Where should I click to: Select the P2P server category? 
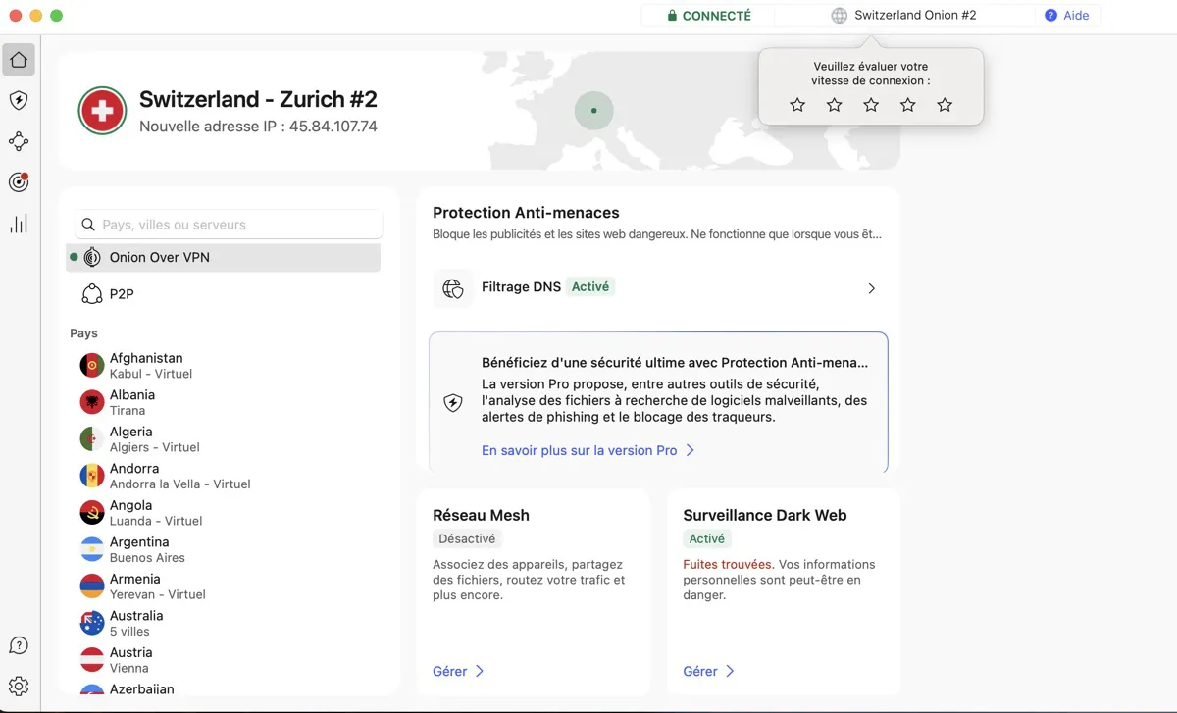tap(121, 294)
